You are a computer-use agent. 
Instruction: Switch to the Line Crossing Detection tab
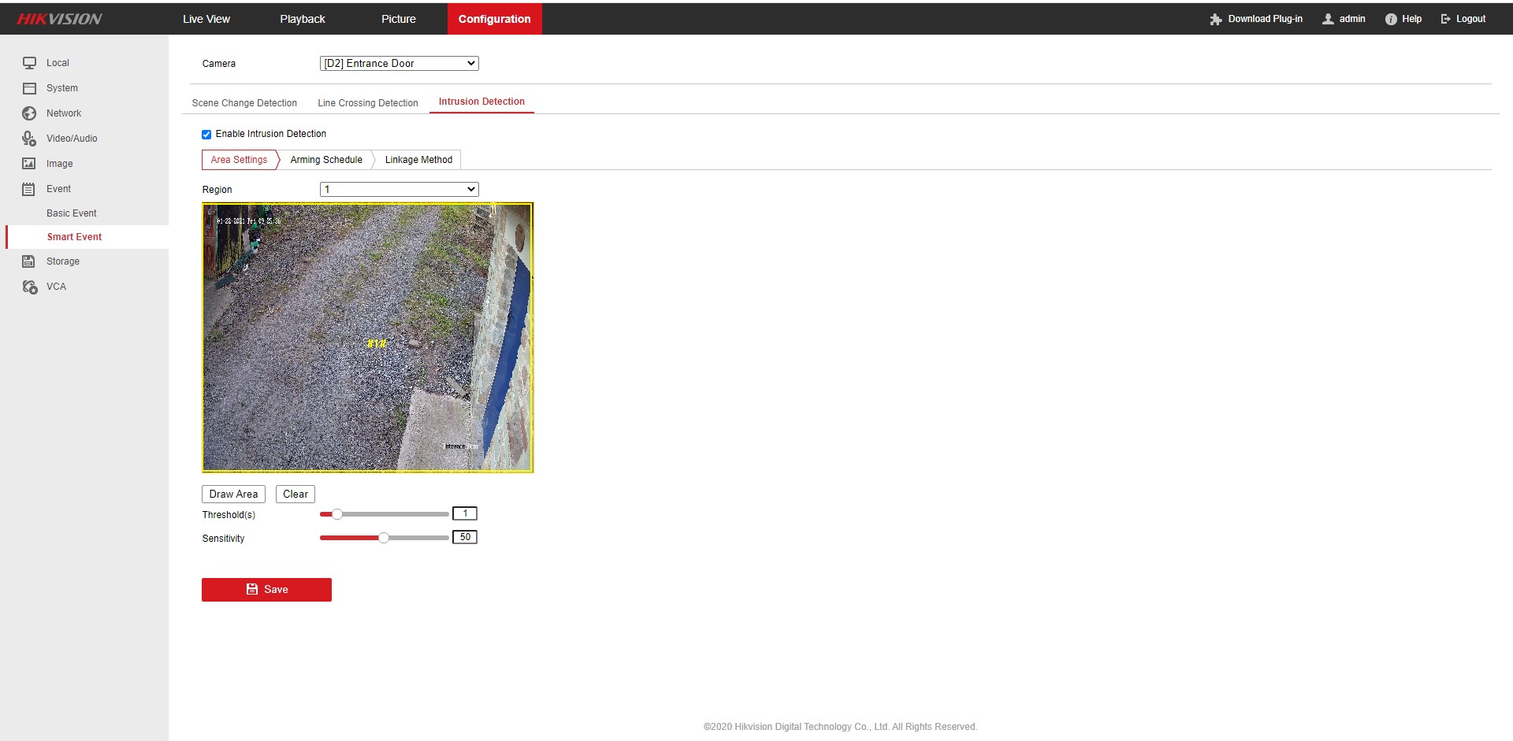click(x=367, y=103)
